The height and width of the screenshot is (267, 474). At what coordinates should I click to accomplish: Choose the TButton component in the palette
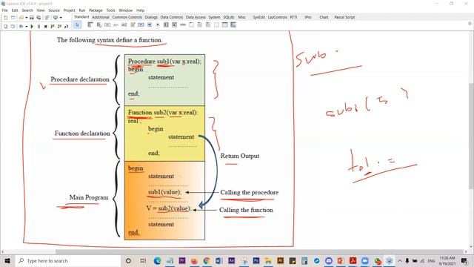tap(107, 24)
